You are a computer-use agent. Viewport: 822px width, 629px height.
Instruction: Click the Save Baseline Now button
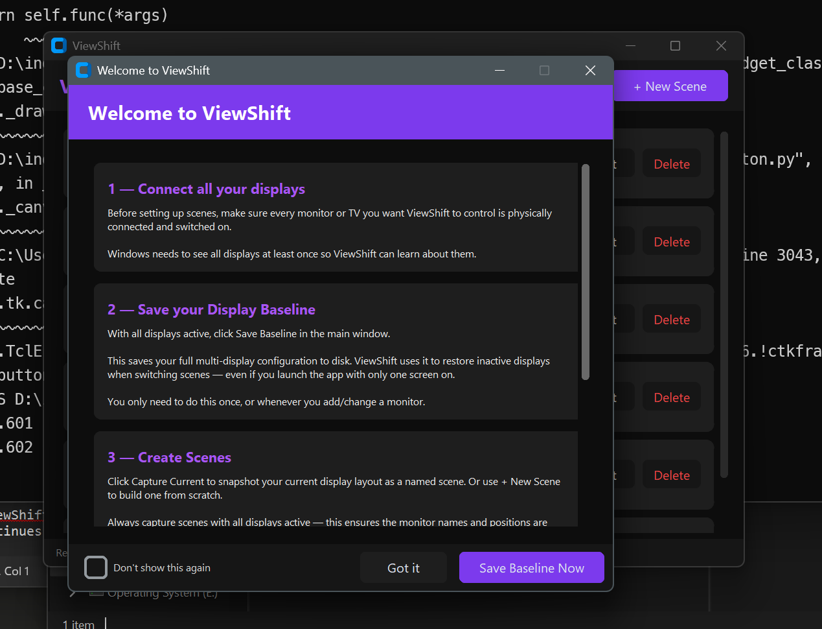click(531, 568)
